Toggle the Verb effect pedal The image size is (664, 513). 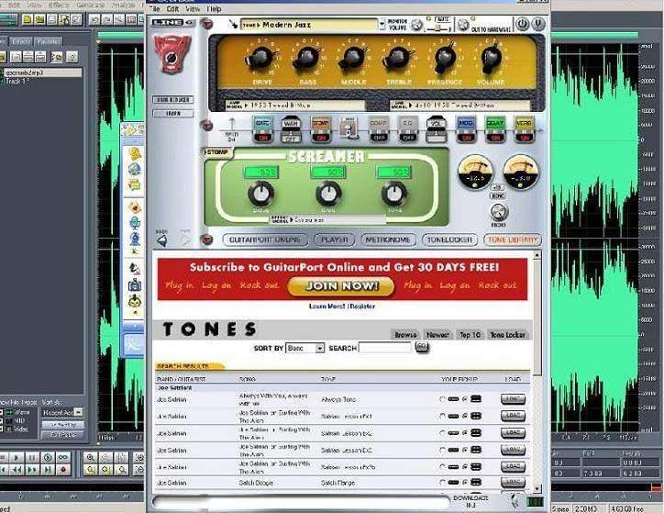pyautogui.click(x=524, y=129)
